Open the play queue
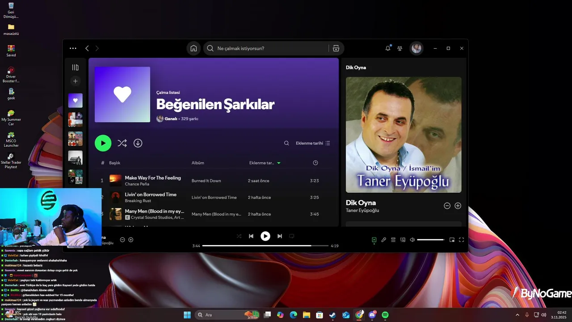 pyautogui.click(x=393, y=240)
